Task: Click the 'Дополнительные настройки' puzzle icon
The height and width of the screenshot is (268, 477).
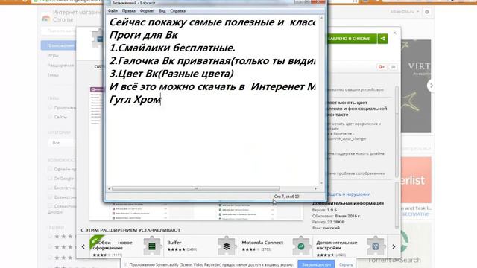Action: [x=376, y=246]
